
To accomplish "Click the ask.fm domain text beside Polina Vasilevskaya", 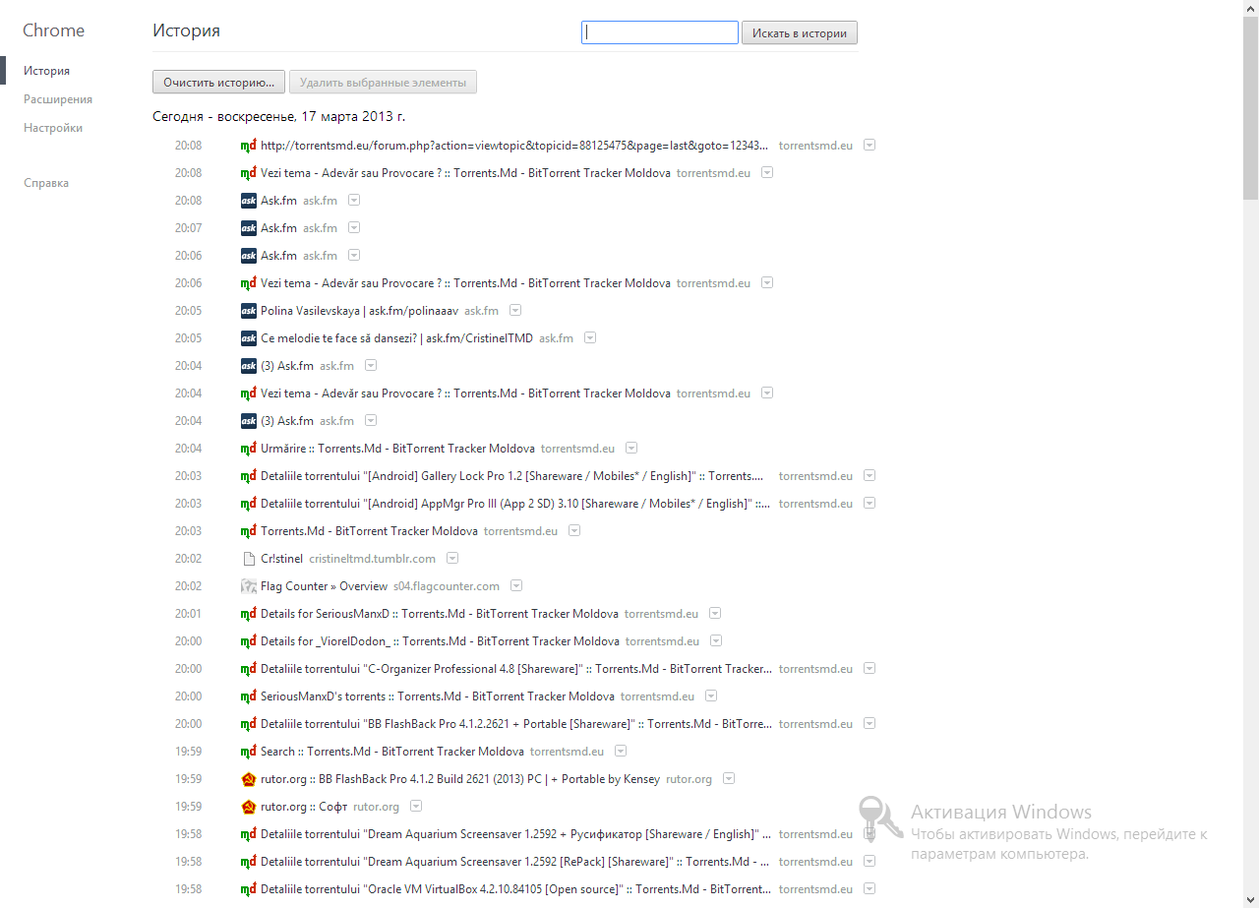I will pos(481,311).
